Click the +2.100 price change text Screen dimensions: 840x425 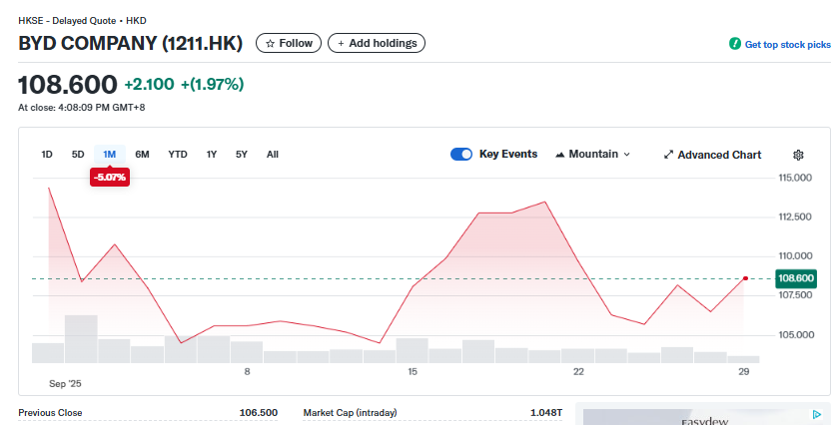[149, 84]
